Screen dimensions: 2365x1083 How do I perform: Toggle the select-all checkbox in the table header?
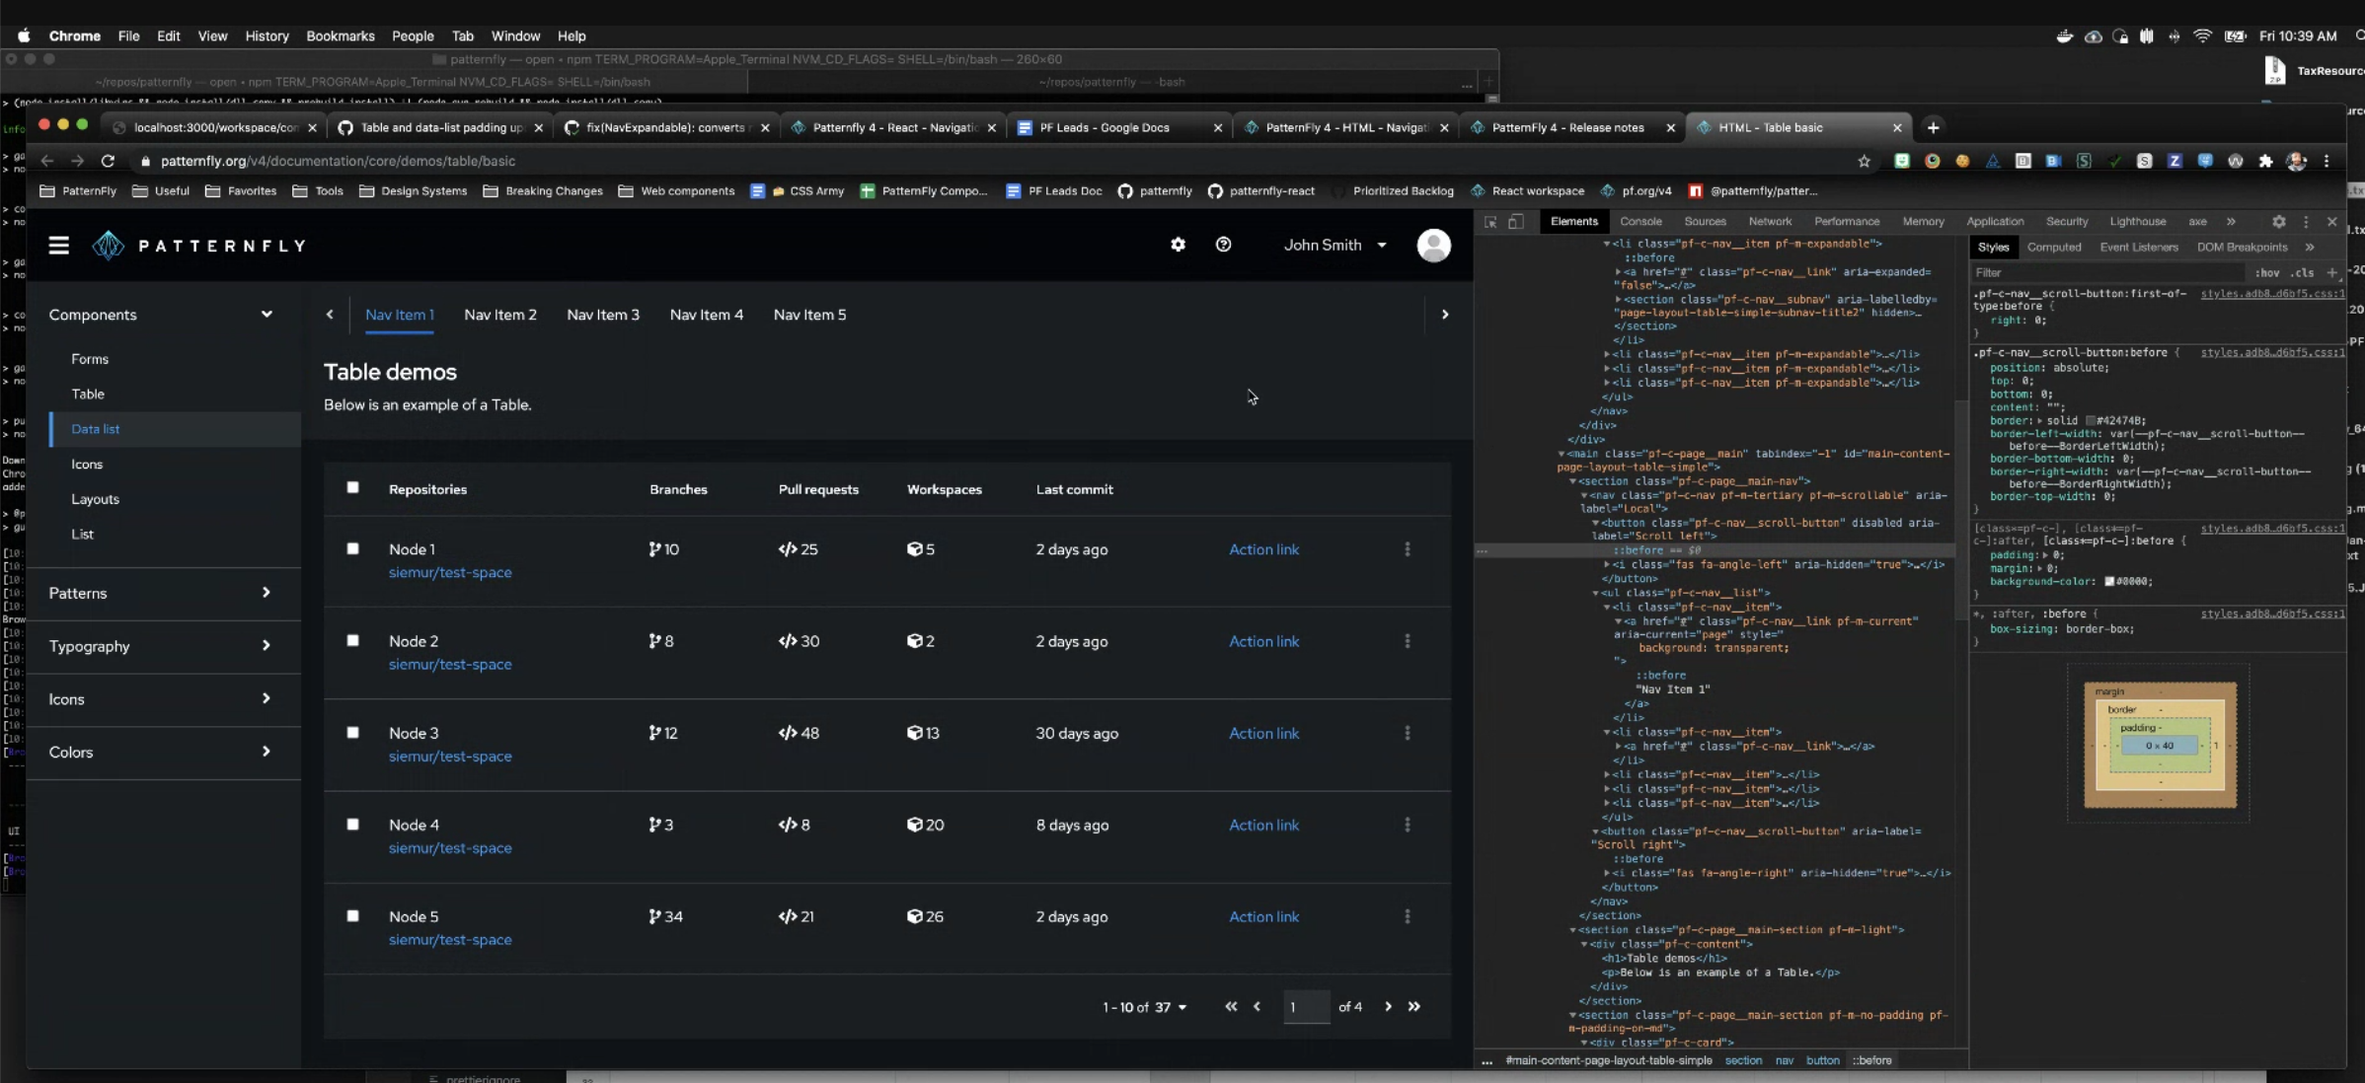click(352, 487)
